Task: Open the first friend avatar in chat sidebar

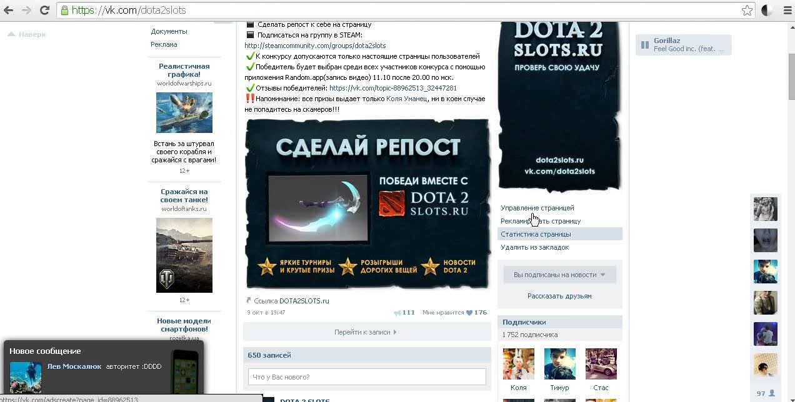Action: coord(765,209)
